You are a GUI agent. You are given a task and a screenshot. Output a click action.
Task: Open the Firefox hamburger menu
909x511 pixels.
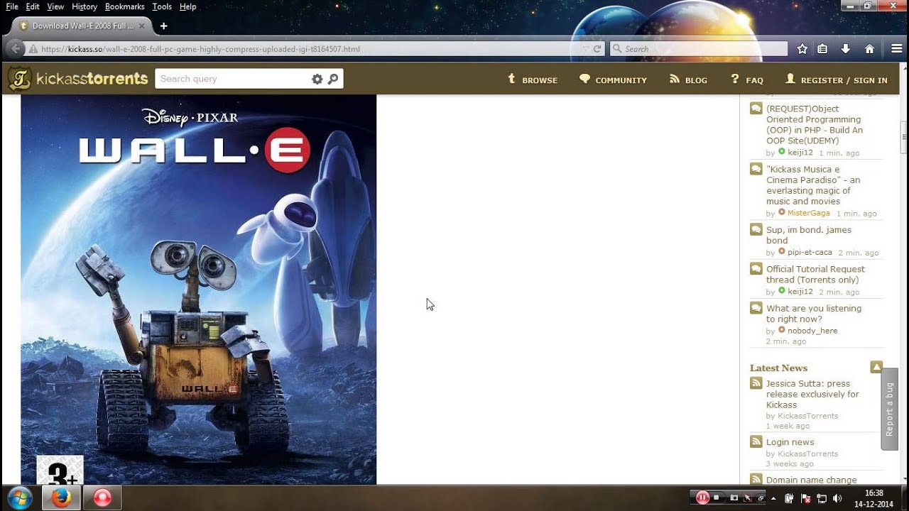coord(896,49)
